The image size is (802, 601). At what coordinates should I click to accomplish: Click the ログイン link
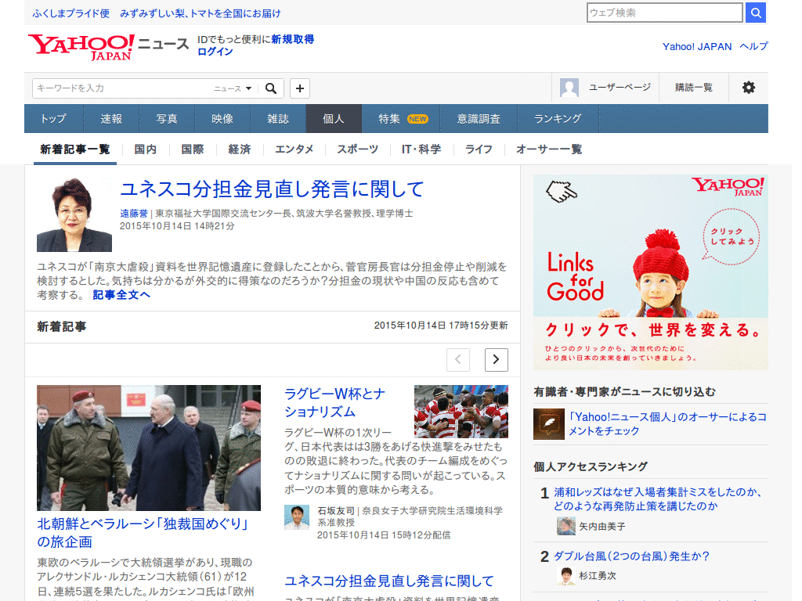[215, 52]
